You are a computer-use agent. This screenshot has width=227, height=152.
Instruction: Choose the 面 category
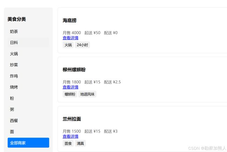click(28, 132)
